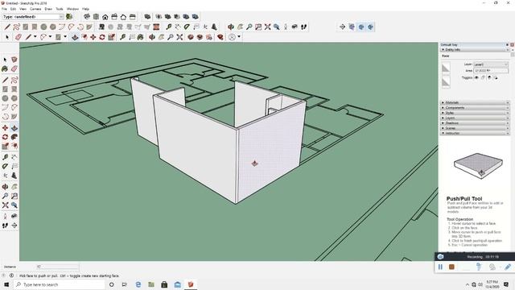Click the Push/Pull tool in bottom toolbar row
This screenshot has height=290, width=515.
point(75,37)
